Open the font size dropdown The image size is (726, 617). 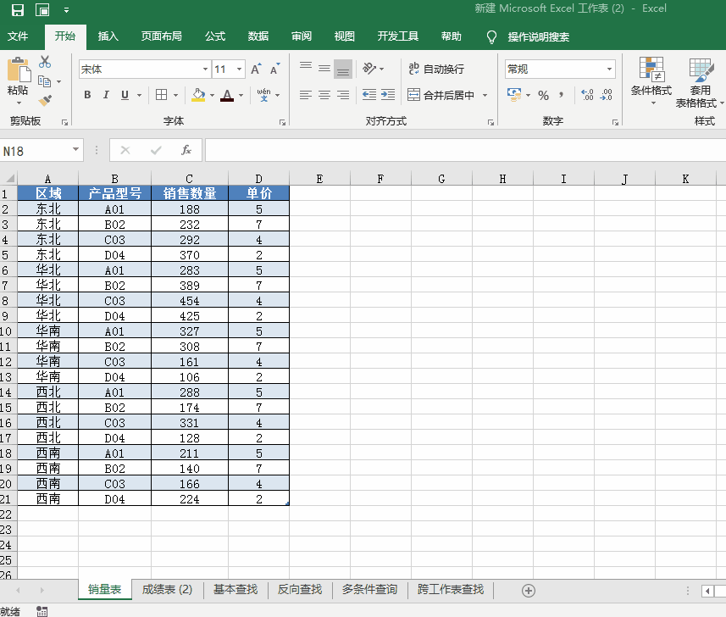tap(240, 69)
